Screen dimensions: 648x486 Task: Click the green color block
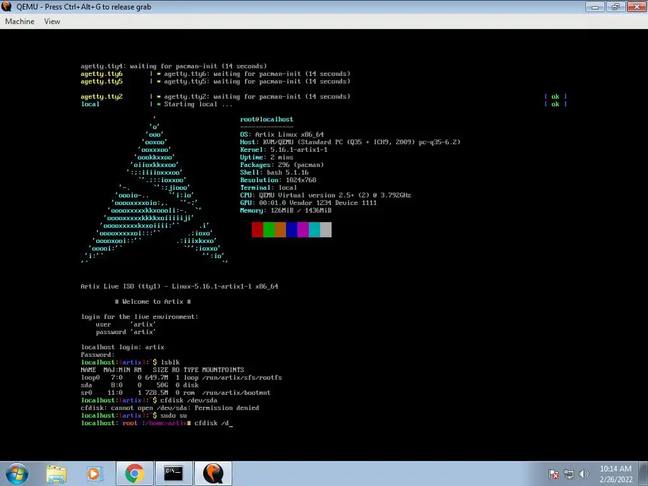pos(269,230)
